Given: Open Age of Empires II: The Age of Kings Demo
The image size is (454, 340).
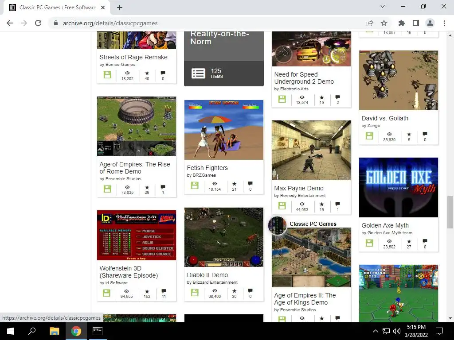Looking at the screenshot, I should coord(305,299).
